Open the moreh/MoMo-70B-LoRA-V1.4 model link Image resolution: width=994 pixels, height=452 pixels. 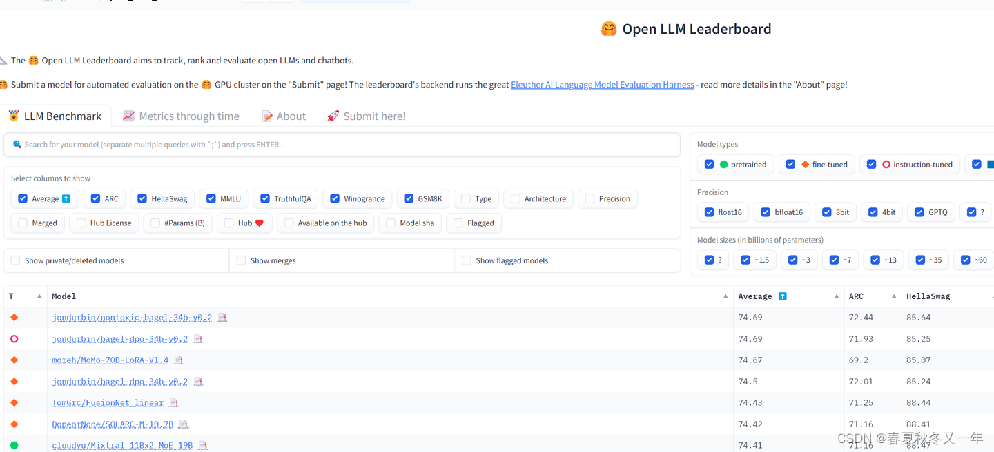pyautogui.click(x=110, y=360)
